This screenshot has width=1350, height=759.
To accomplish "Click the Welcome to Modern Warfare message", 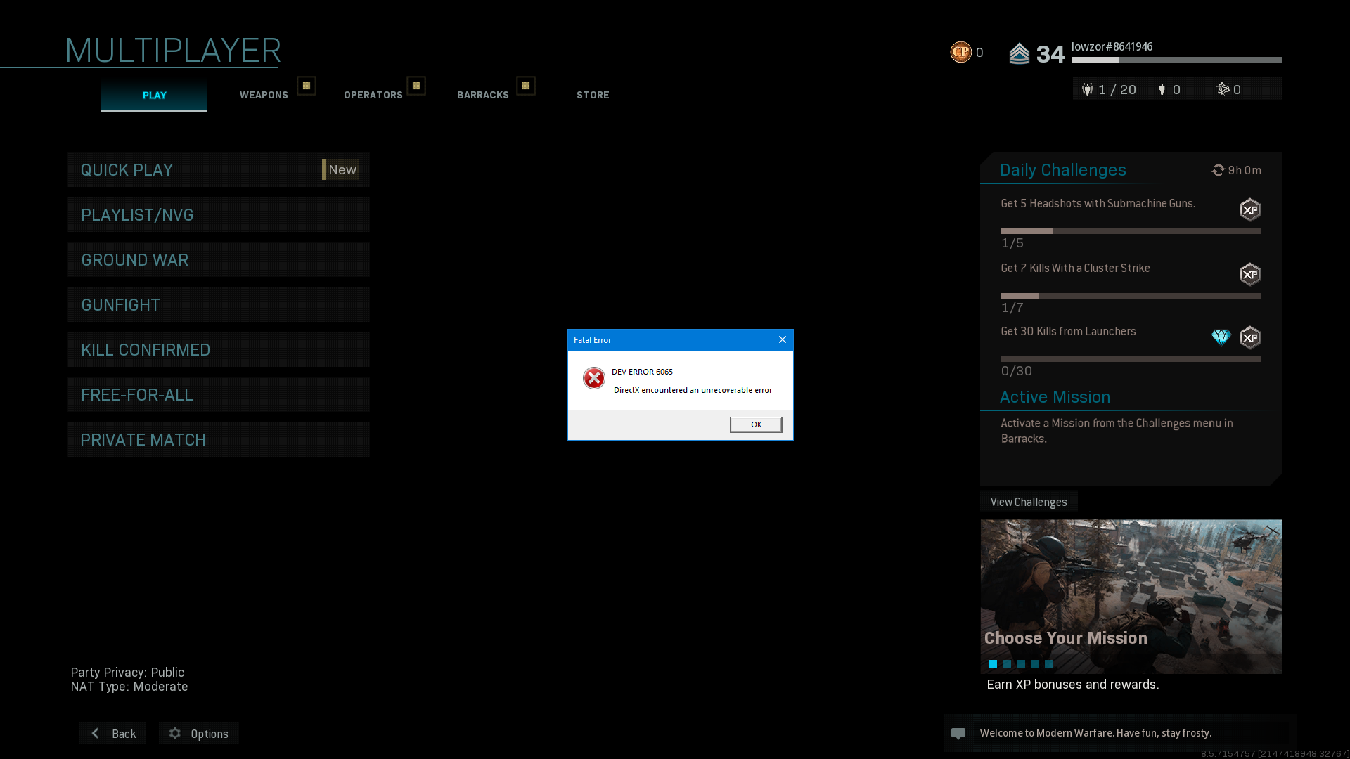I will [x=1095, y=733].
